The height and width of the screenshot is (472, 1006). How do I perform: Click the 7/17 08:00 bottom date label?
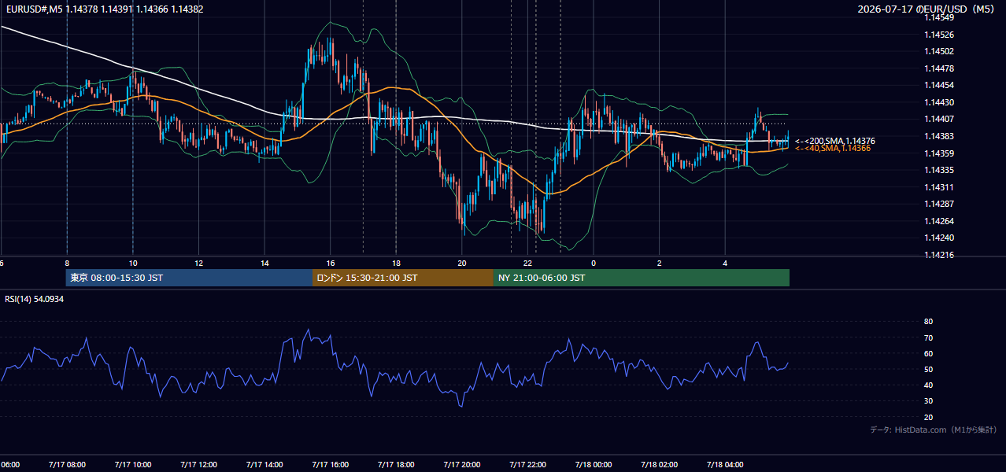(x=67, y=465)
